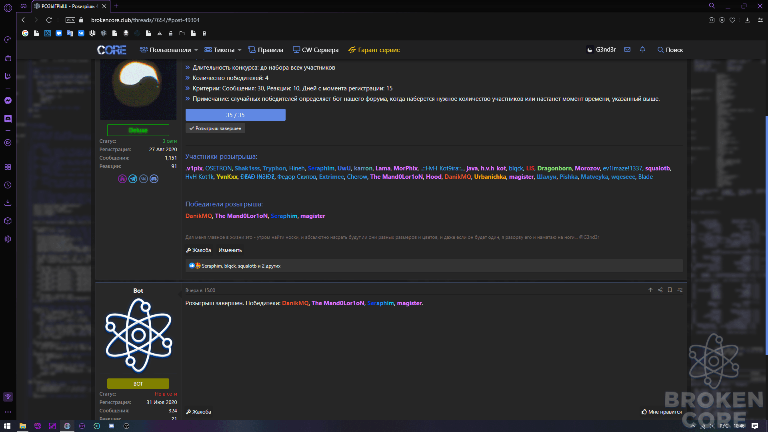768x432 pixels.
Task: Open the GX Corner gamepad icon
Action: [x=24, y=6]
